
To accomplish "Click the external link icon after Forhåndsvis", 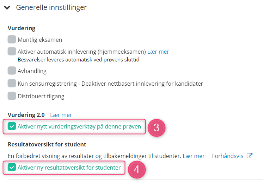I will coord(250,156).
